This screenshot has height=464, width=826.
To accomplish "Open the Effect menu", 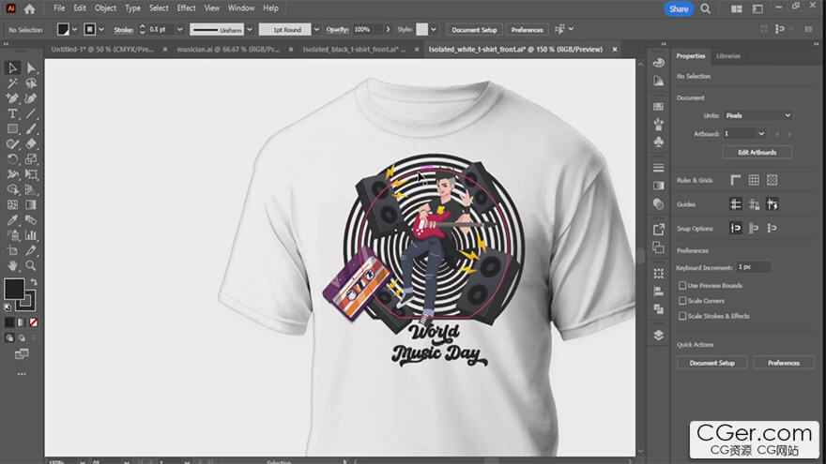I will click(186, 8).
